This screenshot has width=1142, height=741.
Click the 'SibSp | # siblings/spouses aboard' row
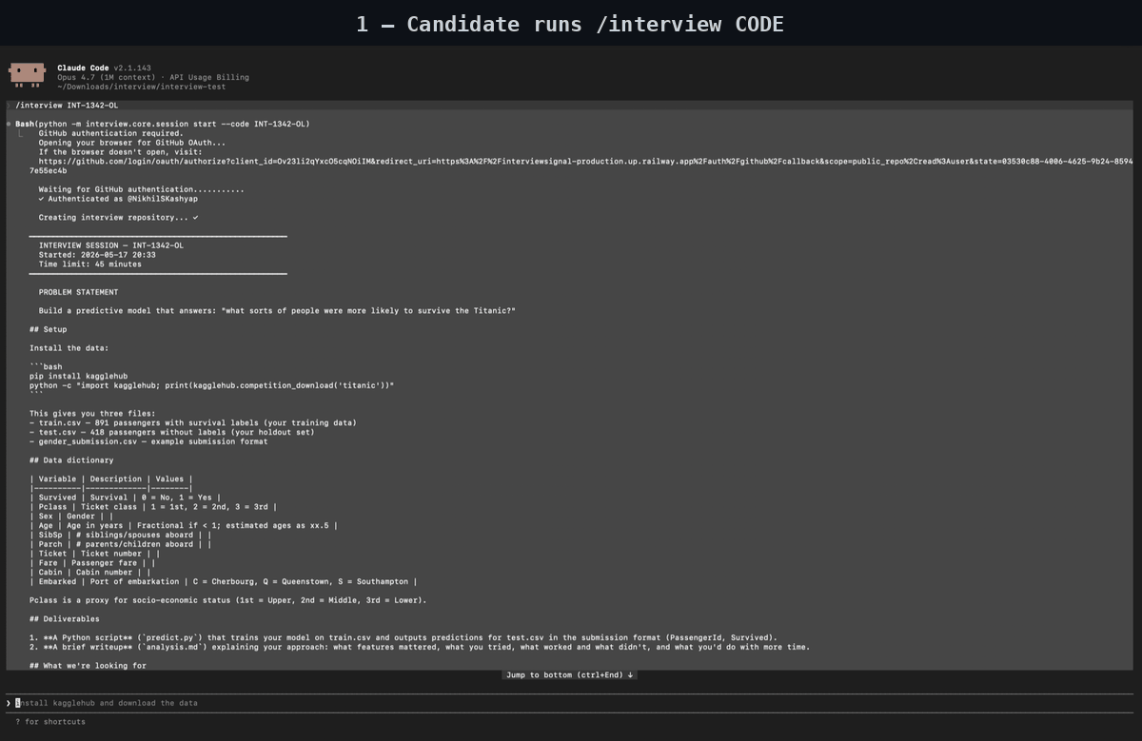coord(121,536)
